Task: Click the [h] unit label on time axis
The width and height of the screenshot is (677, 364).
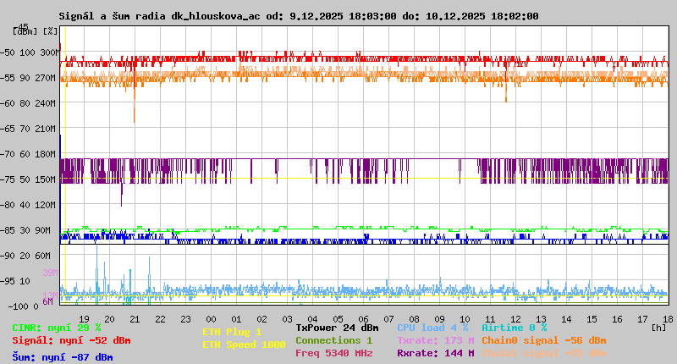Action: (x=659, y=326)
